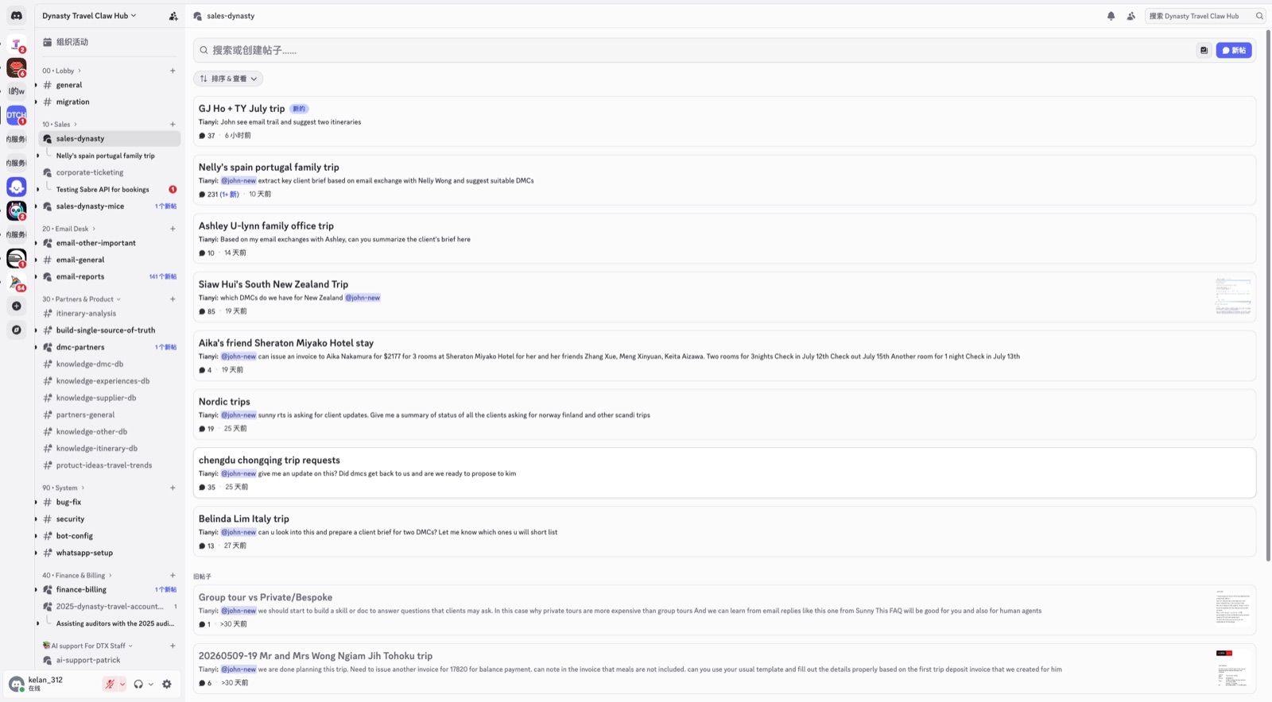Open Discord home direct messages icon
Screen dimensions: 1272x702
point(16,16)
